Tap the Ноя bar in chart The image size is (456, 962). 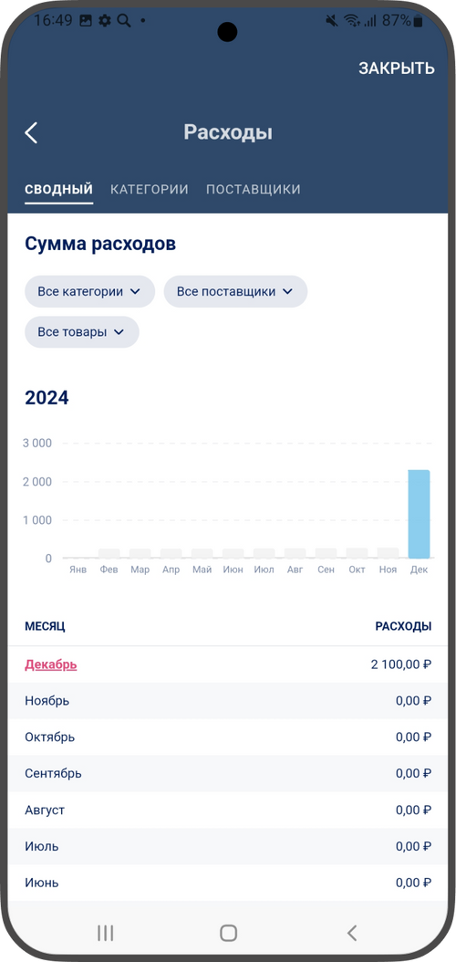click(x=388, y=553)
